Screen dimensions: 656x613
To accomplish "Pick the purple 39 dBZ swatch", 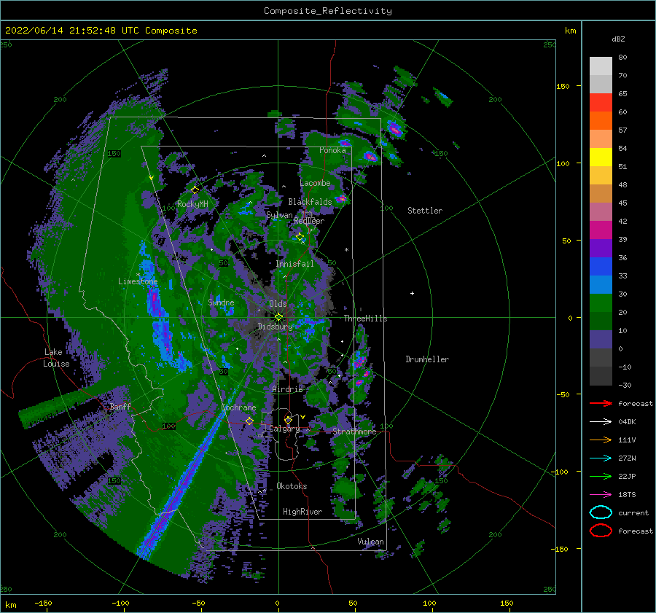I will tap(601, 248).
